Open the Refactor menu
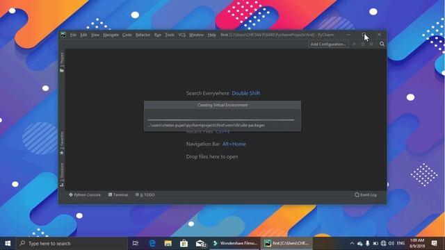445x250 pixels. [143, 35]
